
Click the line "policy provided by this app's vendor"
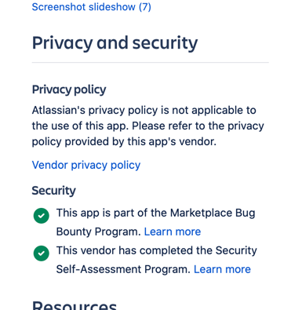(x=124, y=142)
